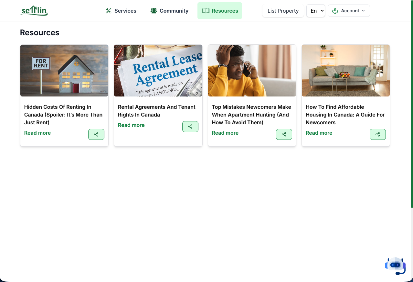Open the chatbot assistant robot icon
The height and width of the screenshot is (282, 413).
pyautogui.click(x=395, y=266)
